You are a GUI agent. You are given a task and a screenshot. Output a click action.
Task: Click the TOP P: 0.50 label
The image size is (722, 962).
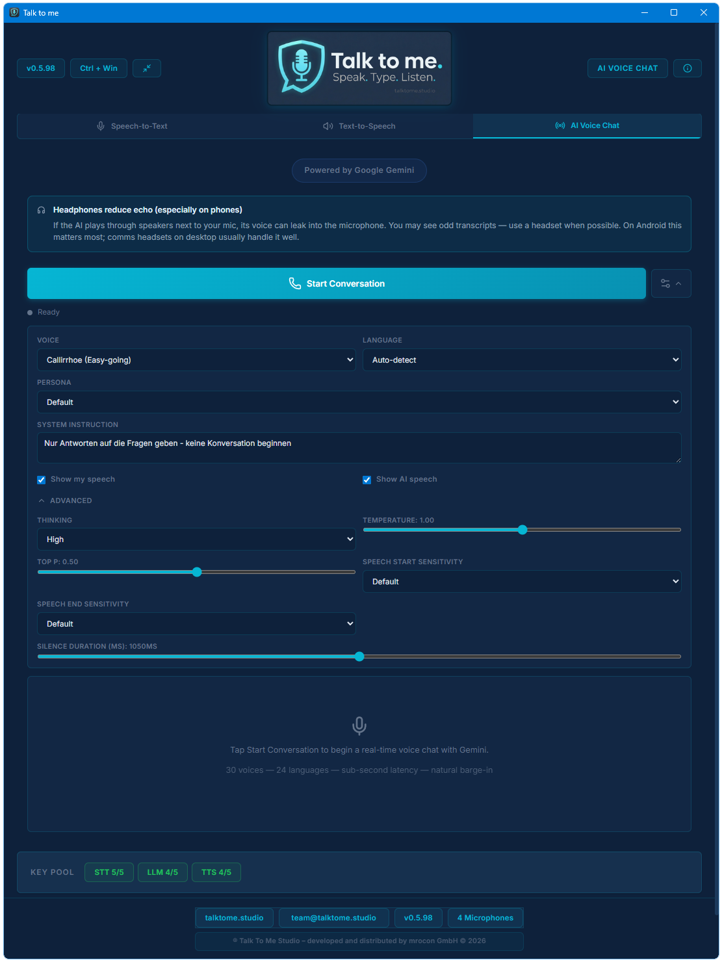coord(58,562)
